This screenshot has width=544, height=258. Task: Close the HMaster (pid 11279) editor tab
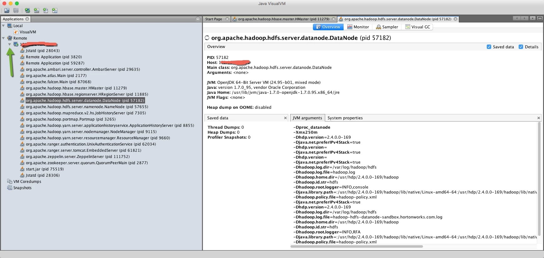(x=334, y=19)
